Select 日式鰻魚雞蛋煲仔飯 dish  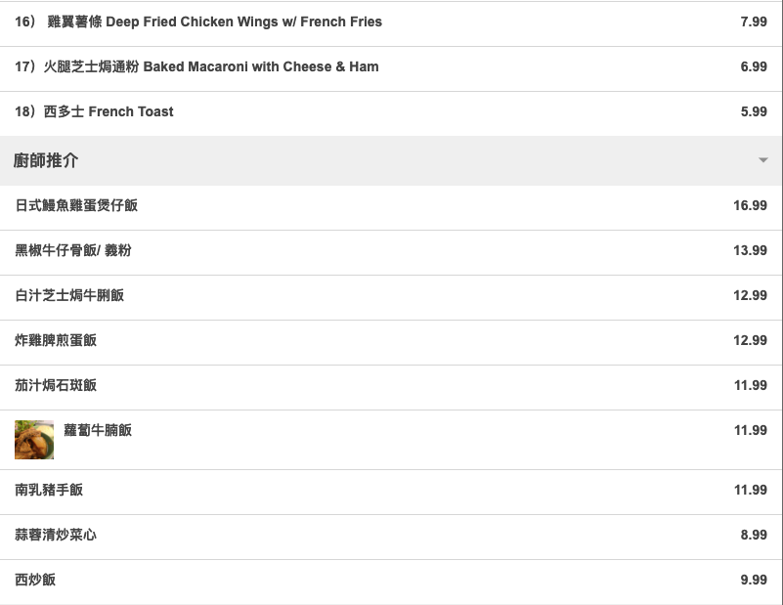click(x=76, y=205)
